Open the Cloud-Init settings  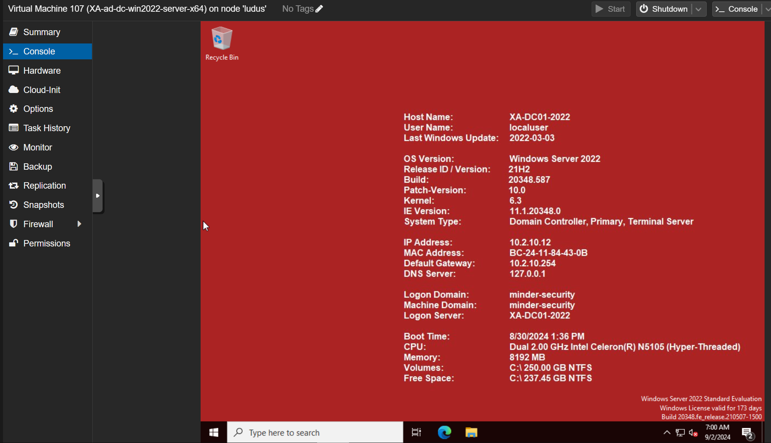click(x=42, y=90)
